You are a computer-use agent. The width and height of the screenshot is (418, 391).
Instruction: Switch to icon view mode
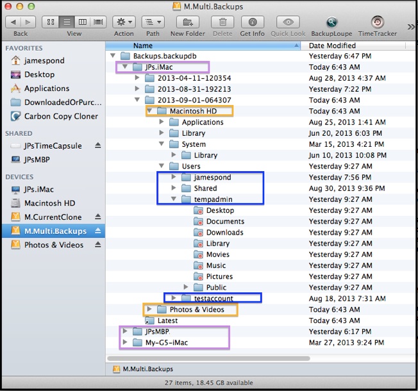[51, 22]
